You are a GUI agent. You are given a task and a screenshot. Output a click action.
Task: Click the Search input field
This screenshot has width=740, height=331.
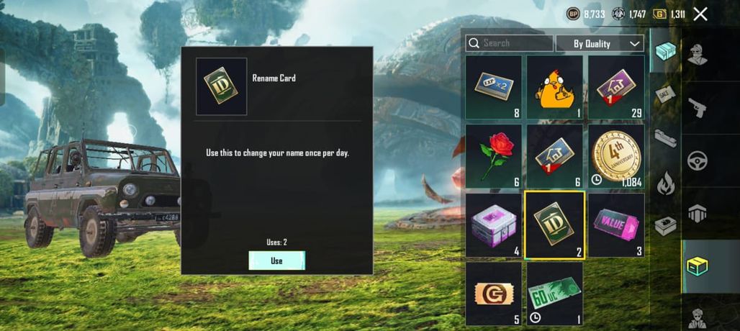click(509, 43)
